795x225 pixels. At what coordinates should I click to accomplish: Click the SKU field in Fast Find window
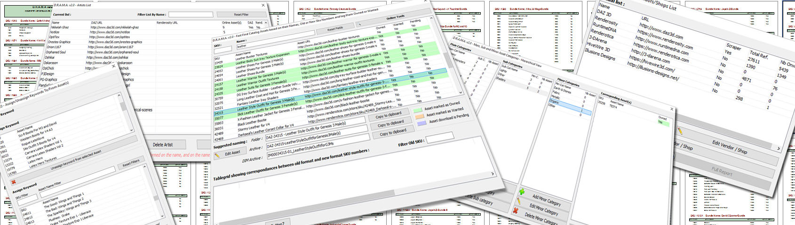[223, 49]
